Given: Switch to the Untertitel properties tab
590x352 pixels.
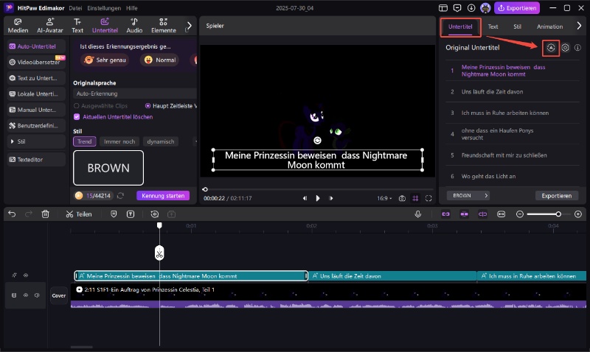Looking at the screenshot, I should coord(460,27).
